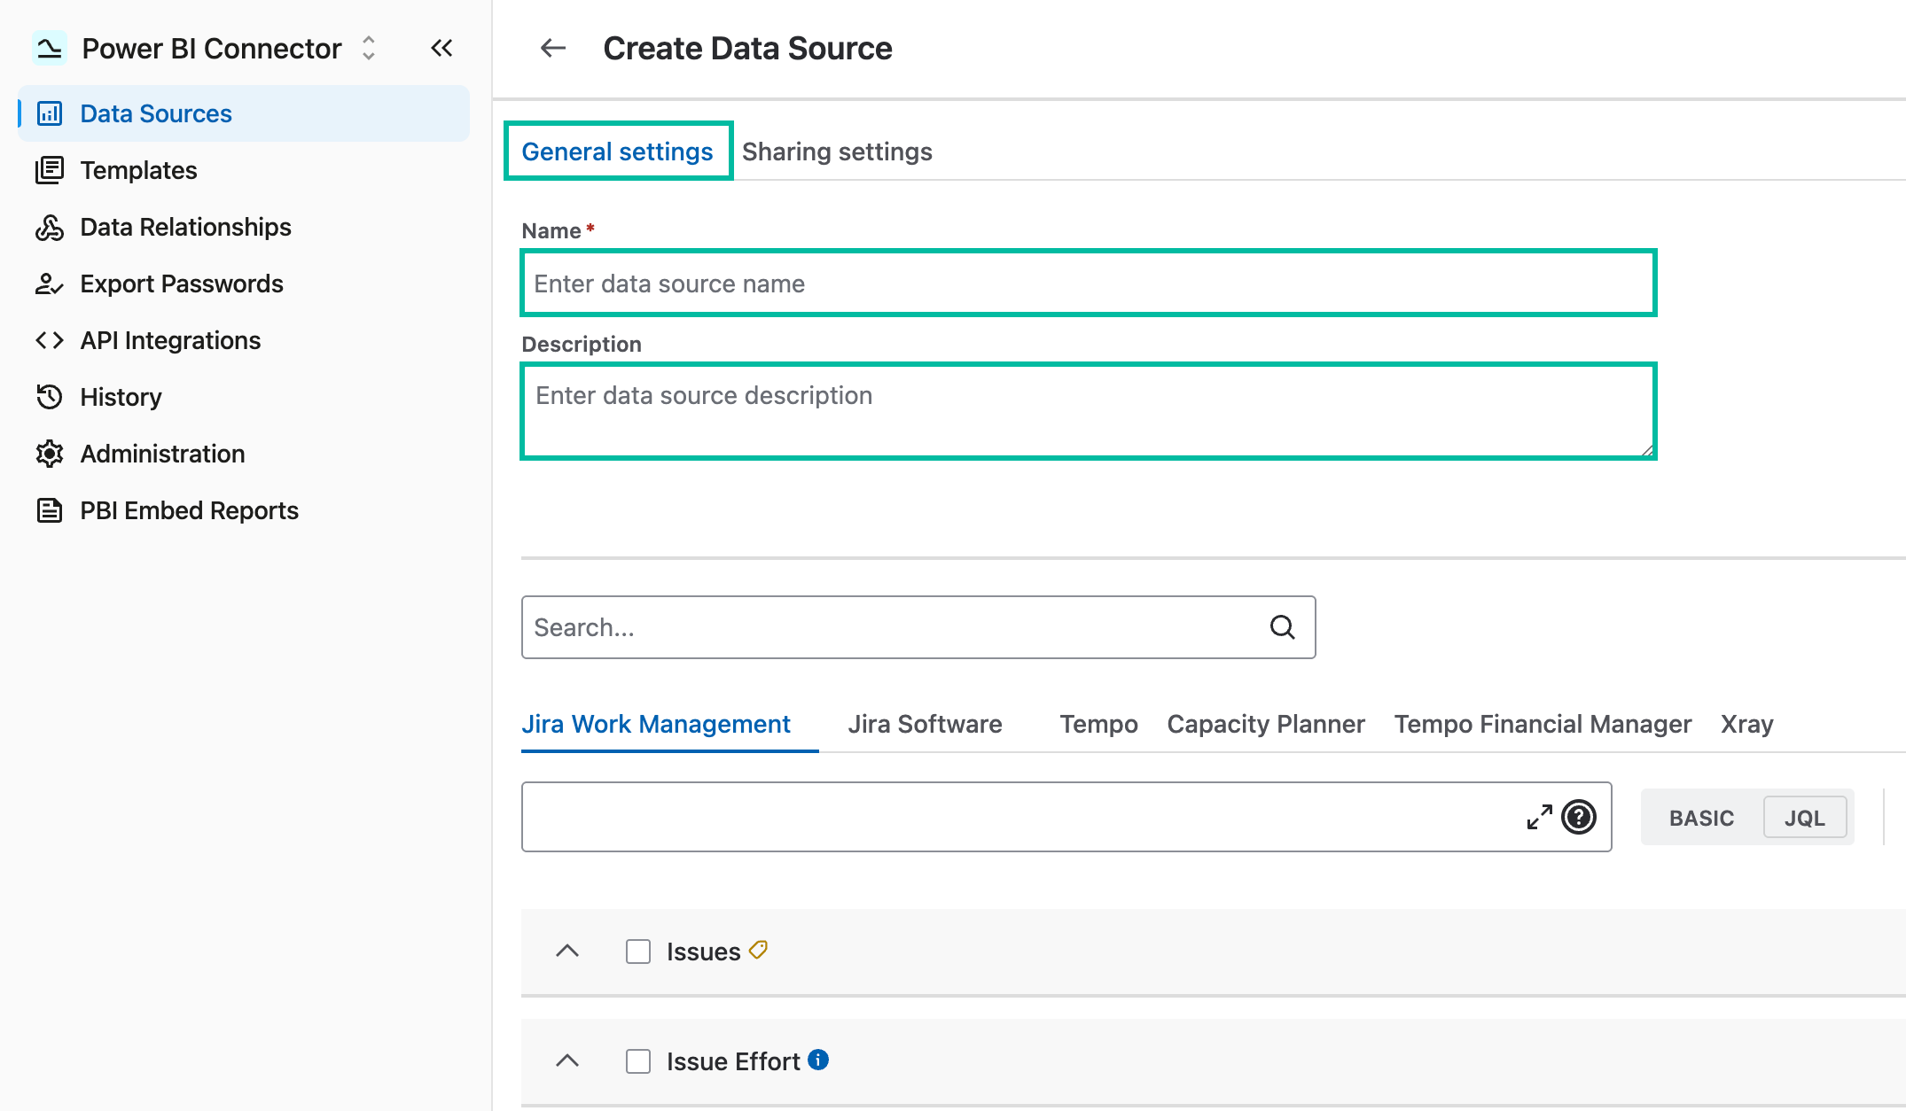Focus the data source Name field
The image size is (1906, 1111).
pos(1089,284)
